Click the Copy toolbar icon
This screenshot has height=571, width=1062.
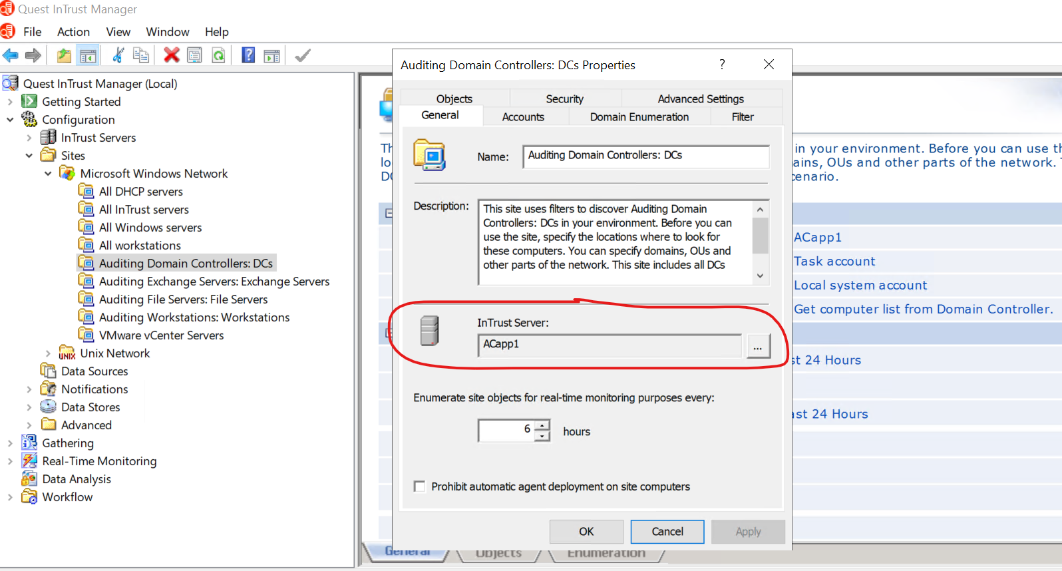pos(140,55)
